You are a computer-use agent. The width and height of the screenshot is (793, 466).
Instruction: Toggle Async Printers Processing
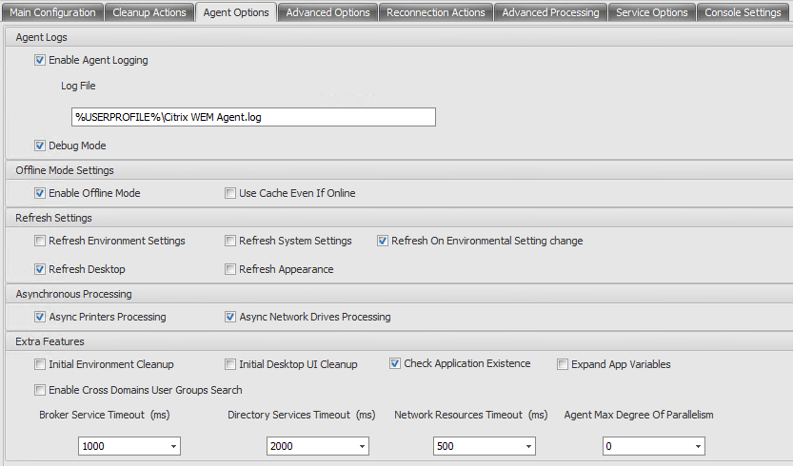pyautogui.click(x=40, y=317)
